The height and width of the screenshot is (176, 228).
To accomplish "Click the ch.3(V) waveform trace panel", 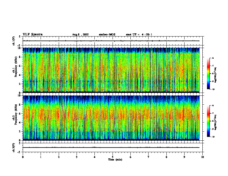I will [x=113, y=148].
